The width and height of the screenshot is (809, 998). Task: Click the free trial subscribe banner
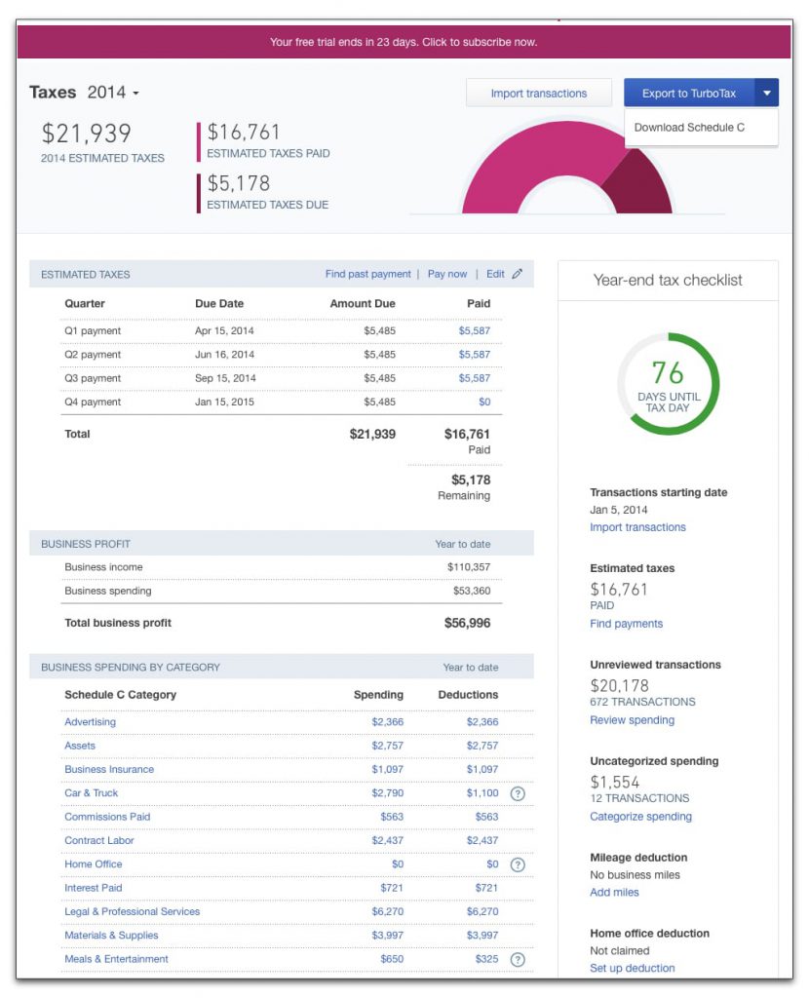point(404,42)
